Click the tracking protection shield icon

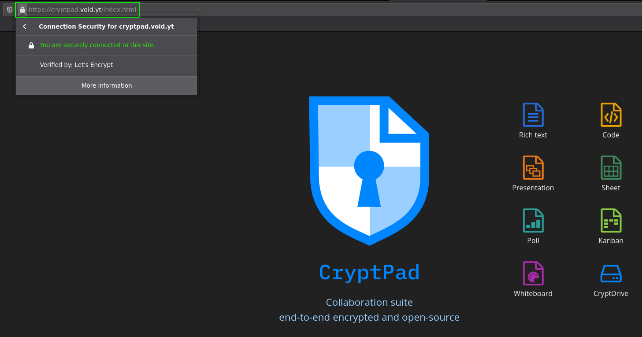(x=10, y=10)
